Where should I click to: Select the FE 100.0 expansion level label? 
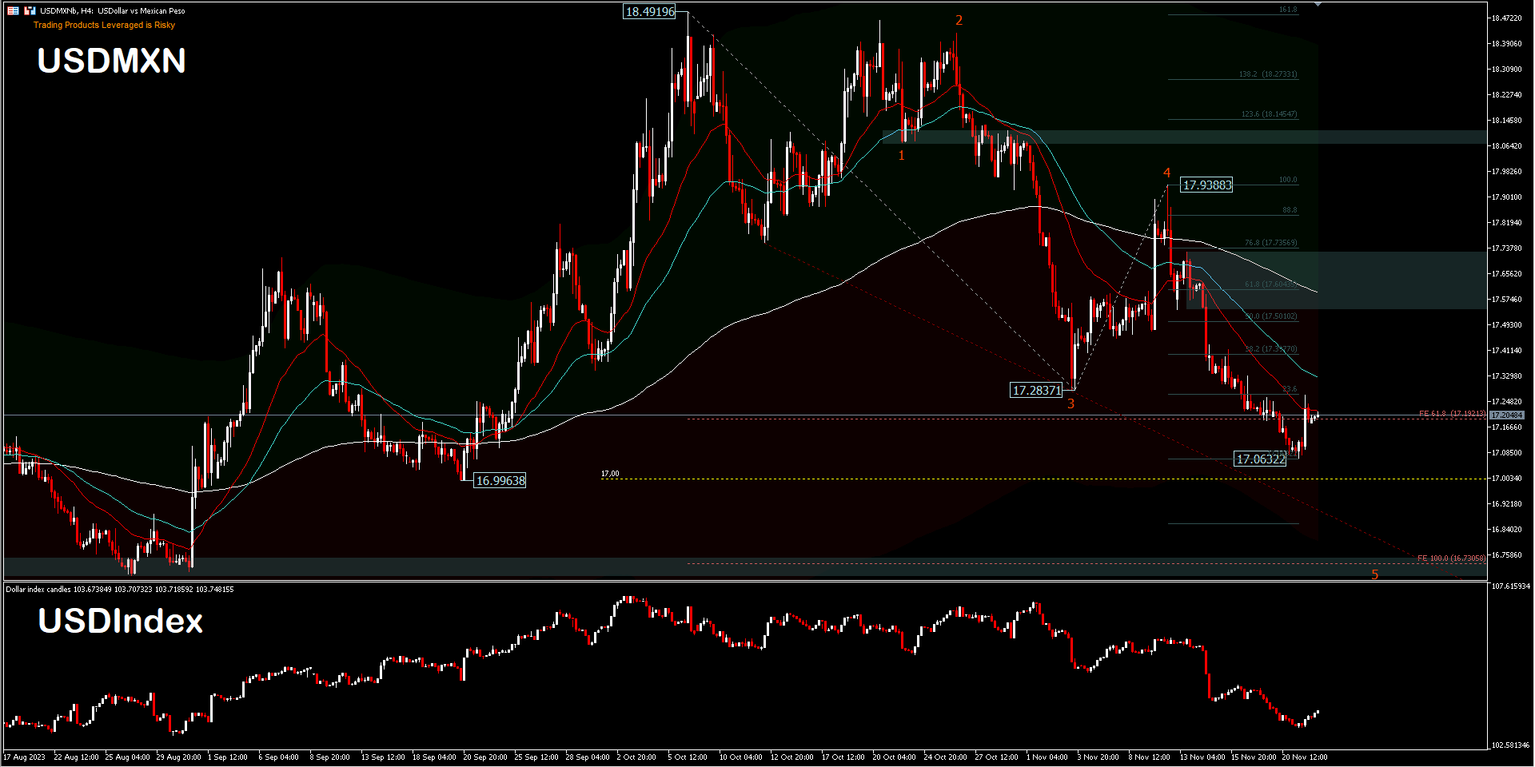[x=1450, y=558]
